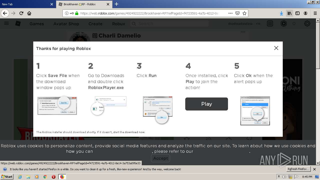Click the forward navigation arrow
Screen dimensions: 320x180
(13, 13)
